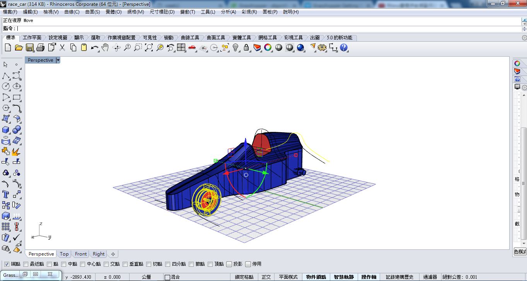
Task: Click the check mark icon in sidebar
Action: (17, 237)
